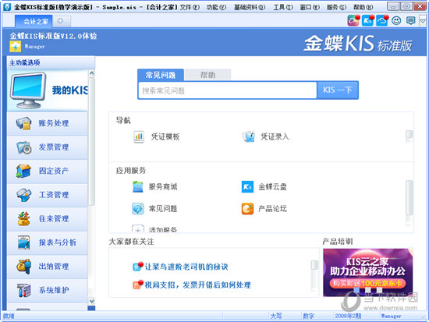Click status bar text 大写

point(276,316)
